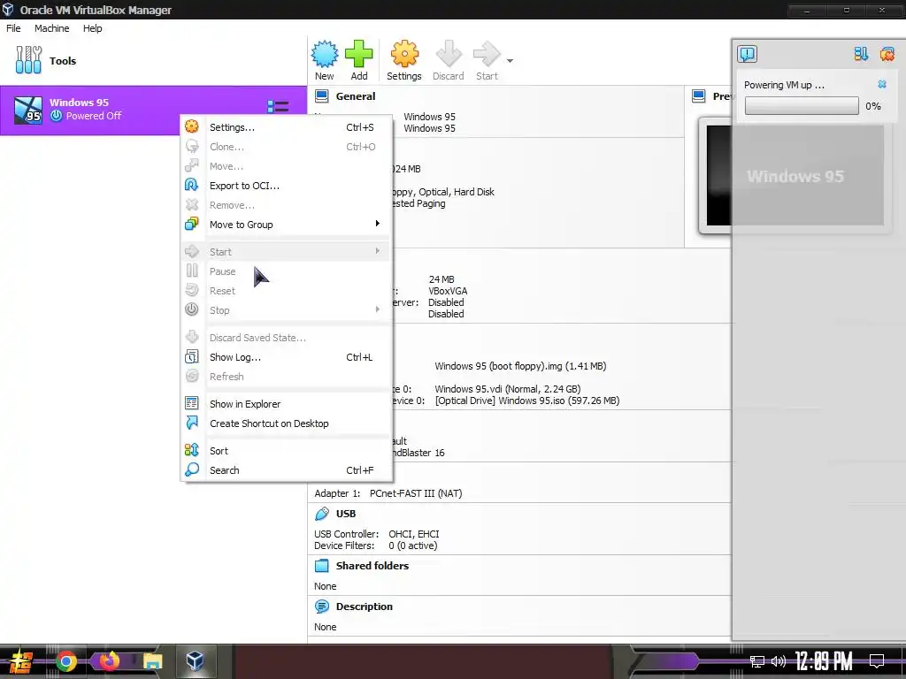Open Google Chrome from the taskbar

click(x=66, y=661)
